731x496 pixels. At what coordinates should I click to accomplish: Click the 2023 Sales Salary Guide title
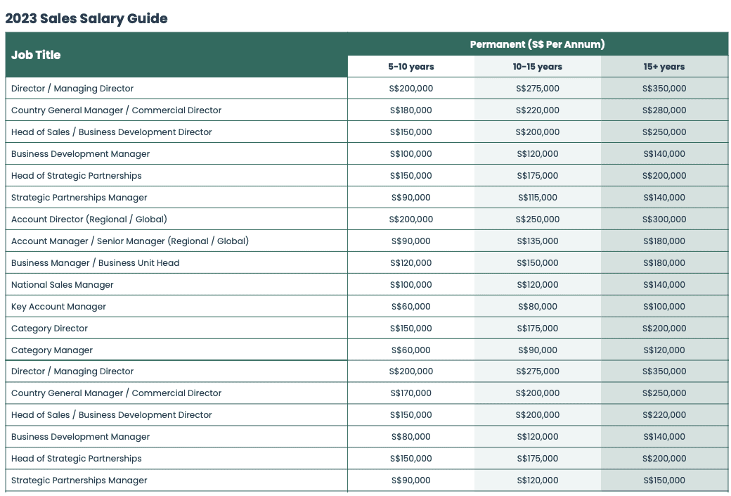coord(86,18)
